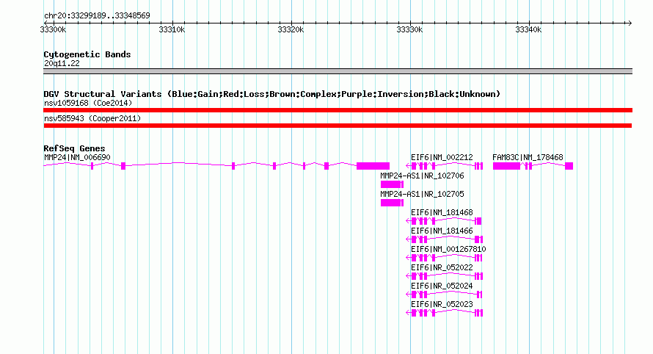Click the 33320k ruler tick label

coord(291,29)
